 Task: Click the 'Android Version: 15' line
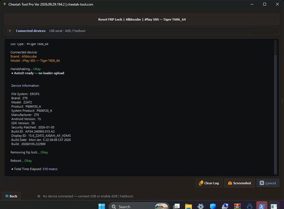point(26,119)
